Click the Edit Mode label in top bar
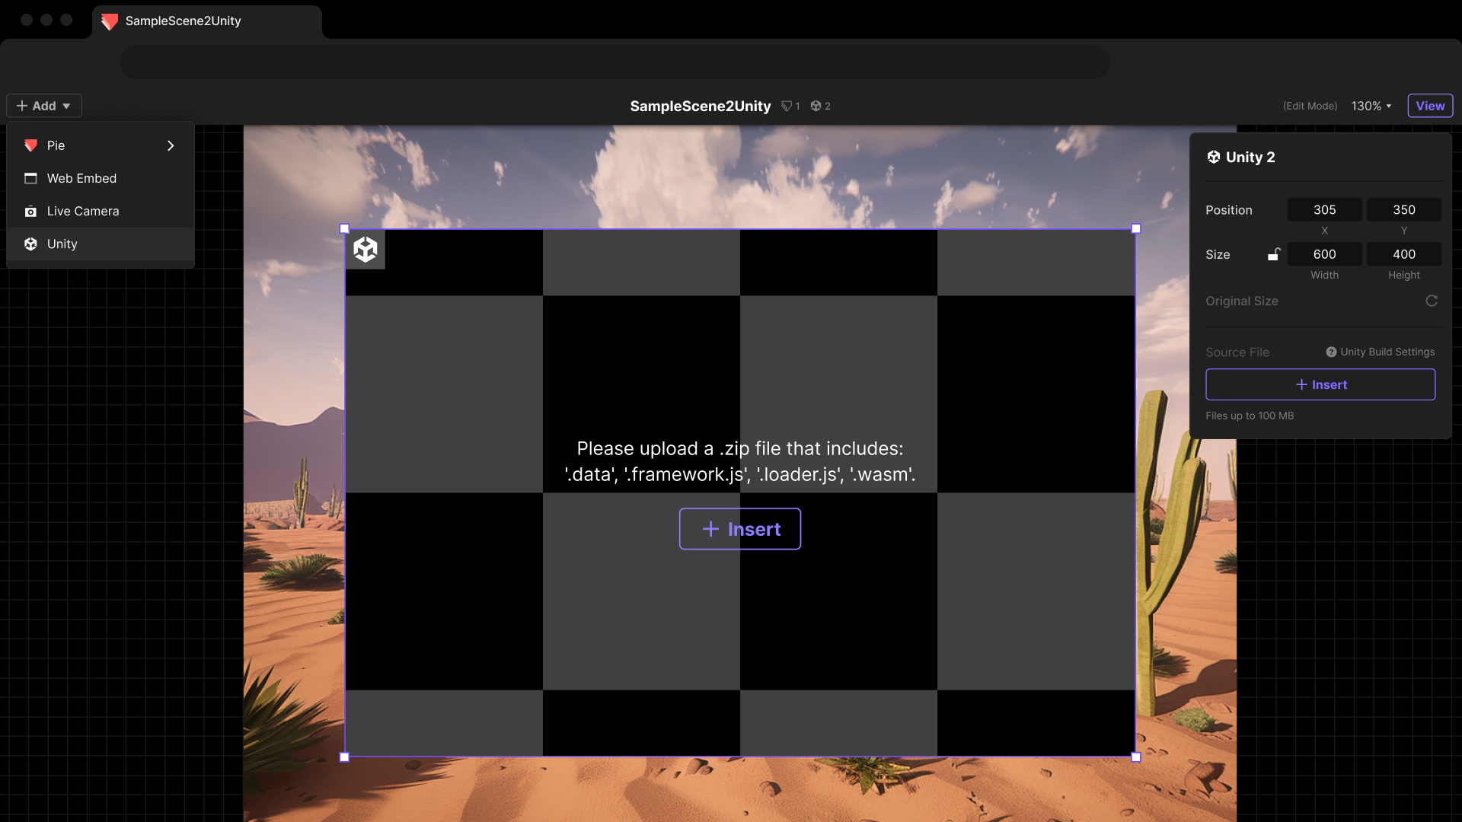The width and height of the screenshot is (1462, 822). coord(1310,105)
